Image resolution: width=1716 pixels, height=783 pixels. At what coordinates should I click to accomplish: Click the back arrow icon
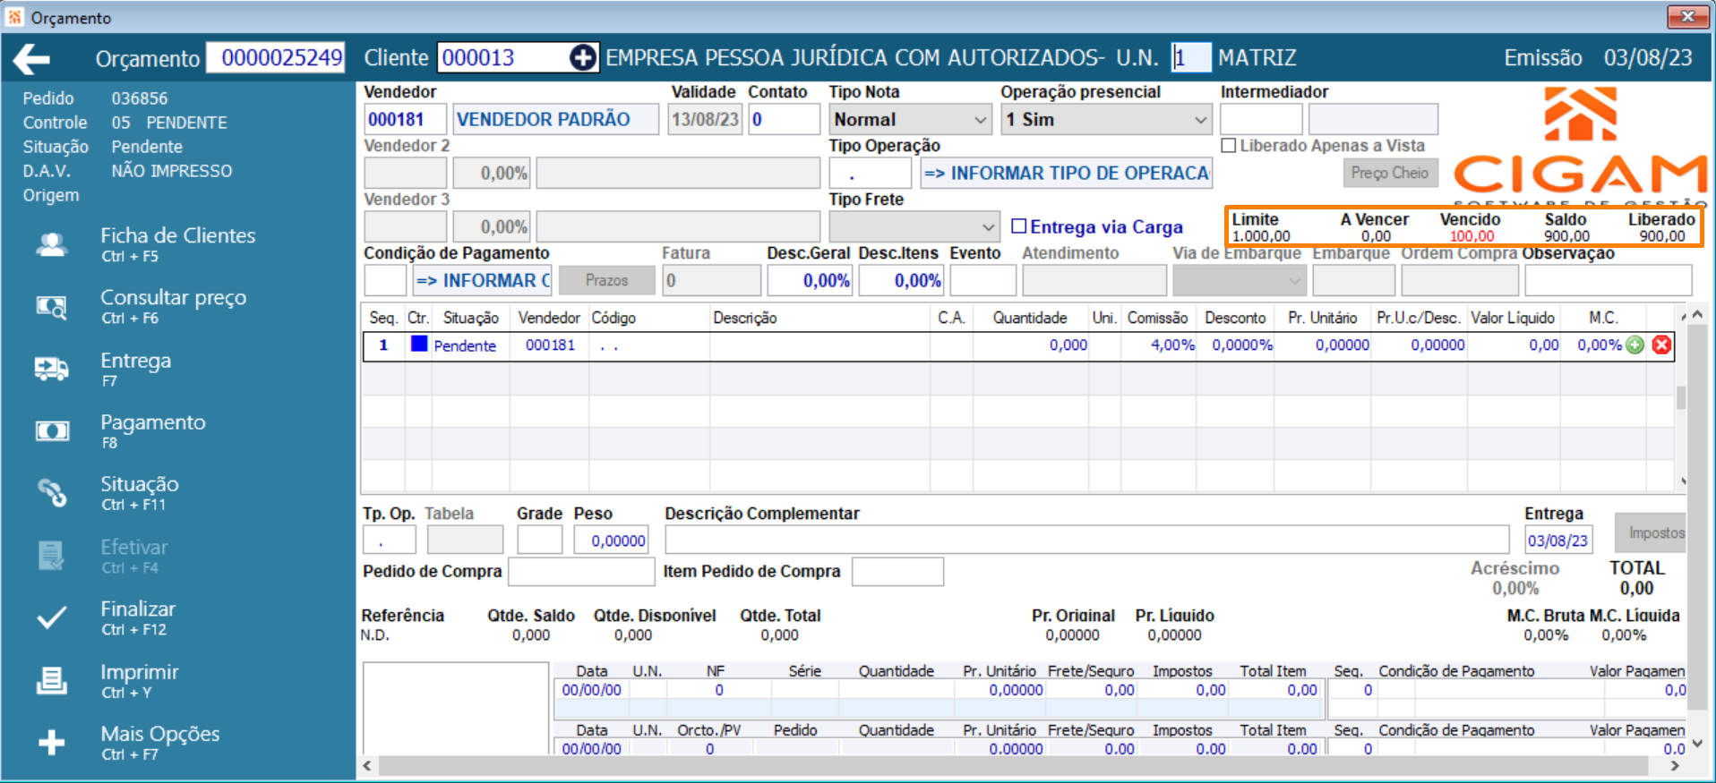coord(31,59)
